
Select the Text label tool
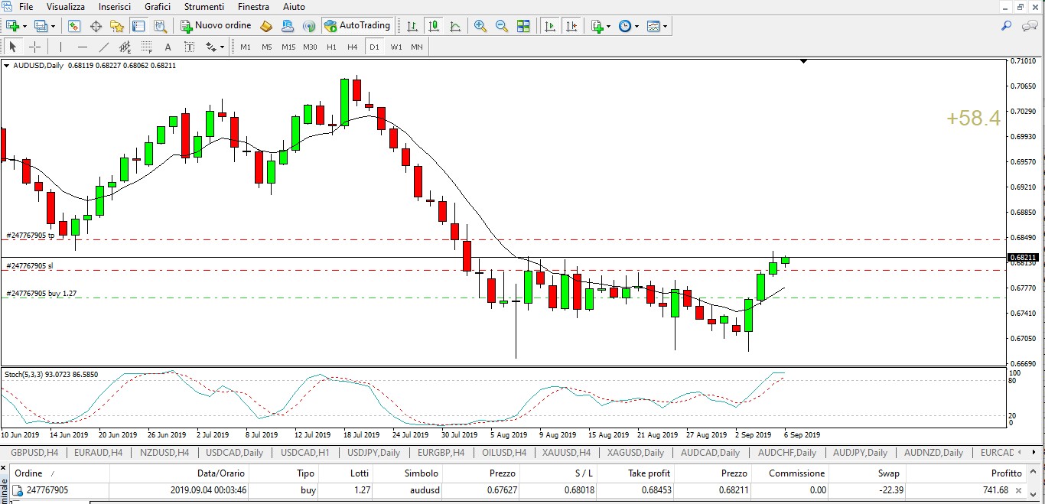pos(168,47)
